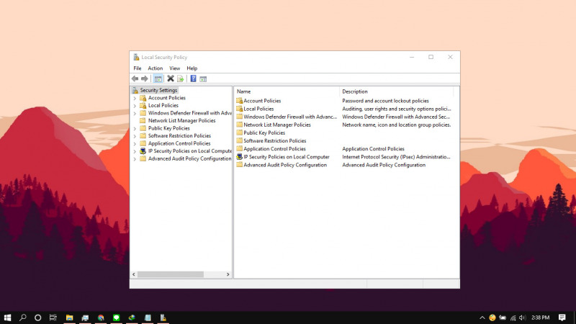The image size is (576, 324).
Task: Show hidden system tray icons chevron
Action: [482, 318]
